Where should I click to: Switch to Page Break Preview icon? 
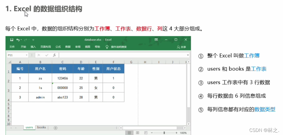[x=145, y=133]
